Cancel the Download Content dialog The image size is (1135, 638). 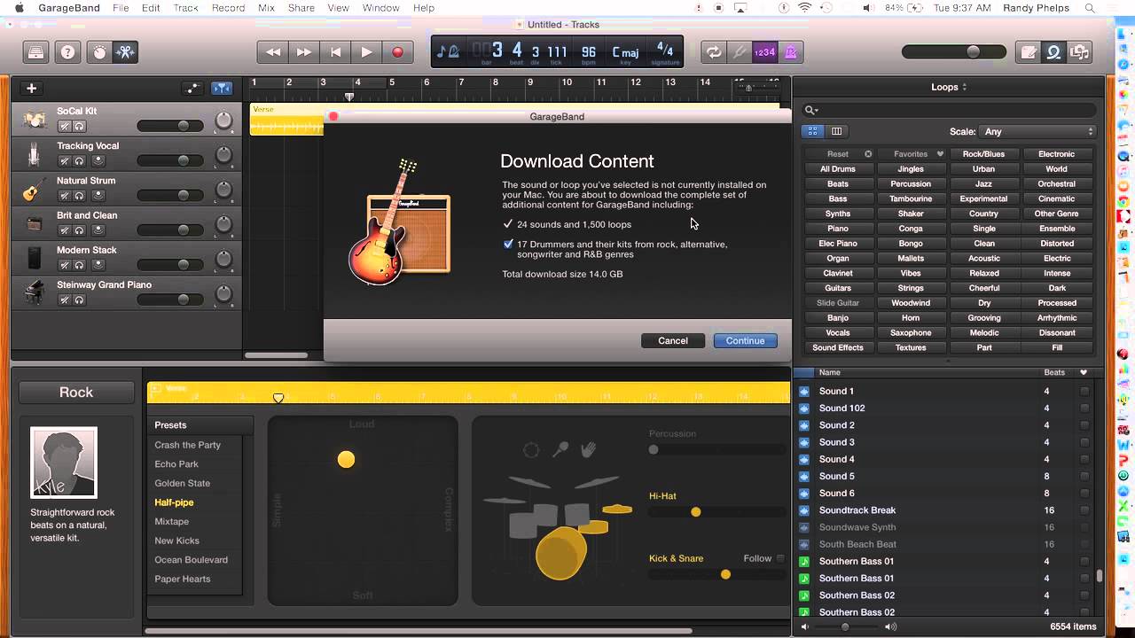pyautogui.click(x=673, y=340)
